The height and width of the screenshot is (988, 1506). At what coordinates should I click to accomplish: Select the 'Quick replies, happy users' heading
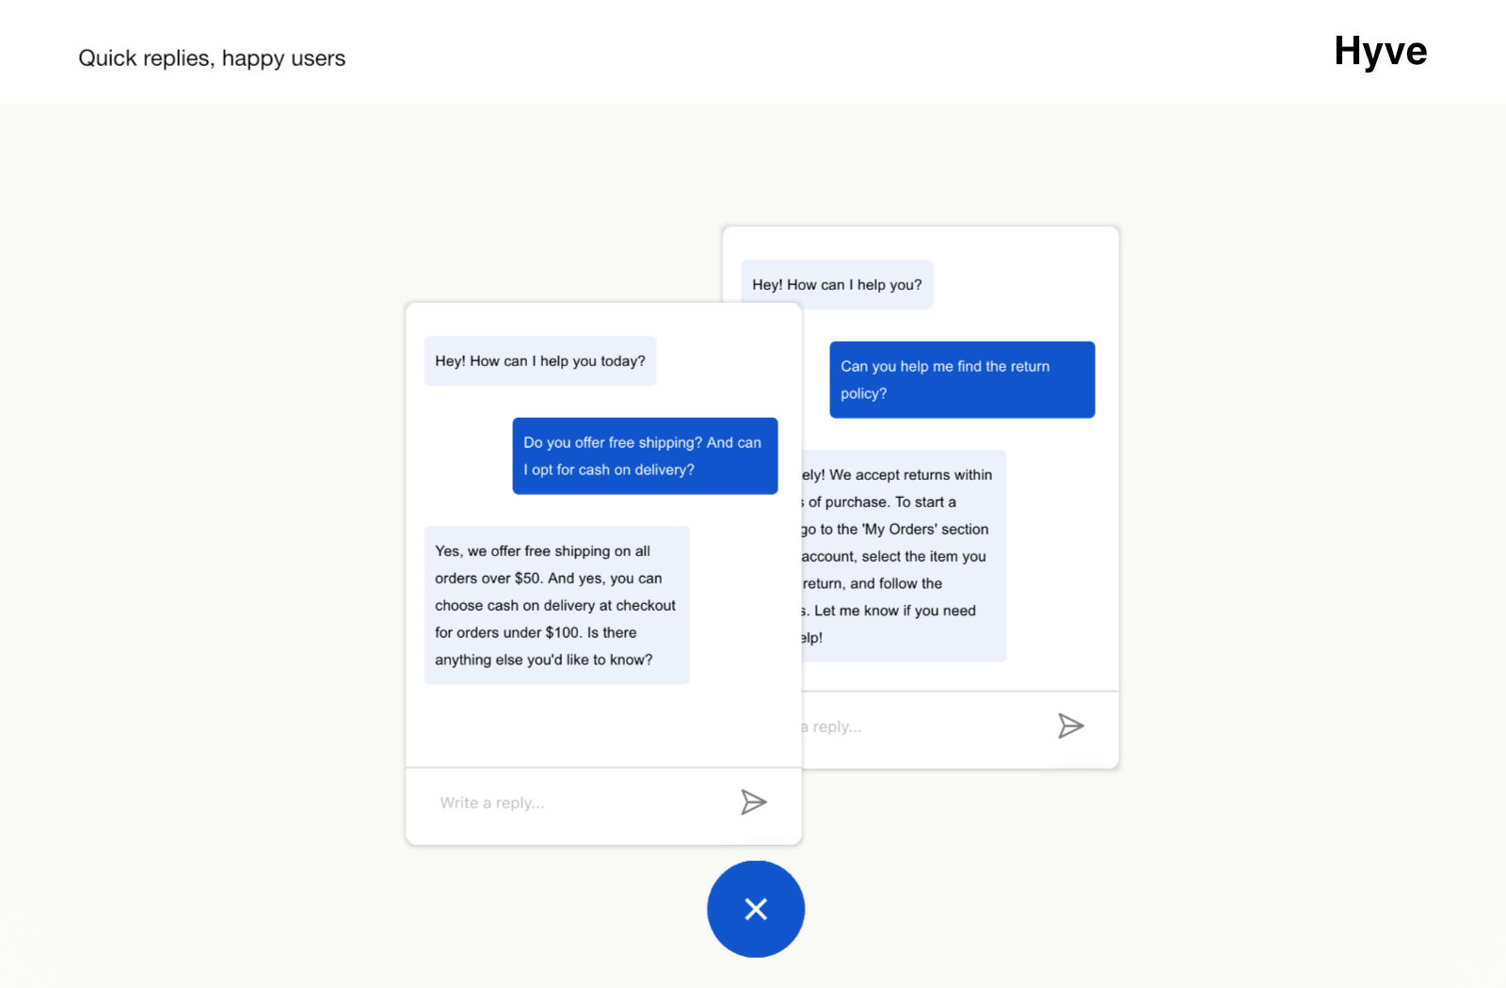212,58
